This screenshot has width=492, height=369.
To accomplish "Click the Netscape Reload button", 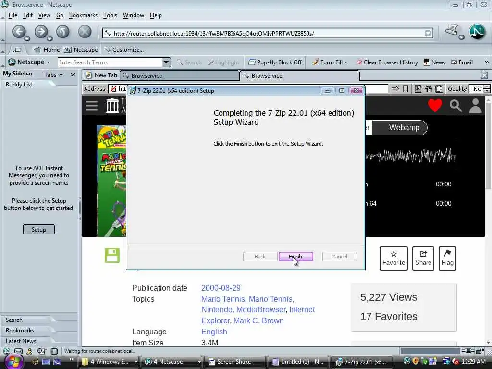I will [63, 32].
